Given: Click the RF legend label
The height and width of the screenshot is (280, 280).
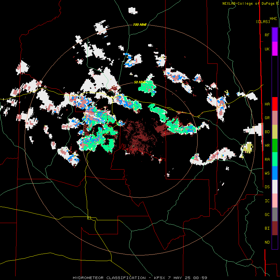Looking at the screenshot, I should pyautogui.click(x=267, y=35).
